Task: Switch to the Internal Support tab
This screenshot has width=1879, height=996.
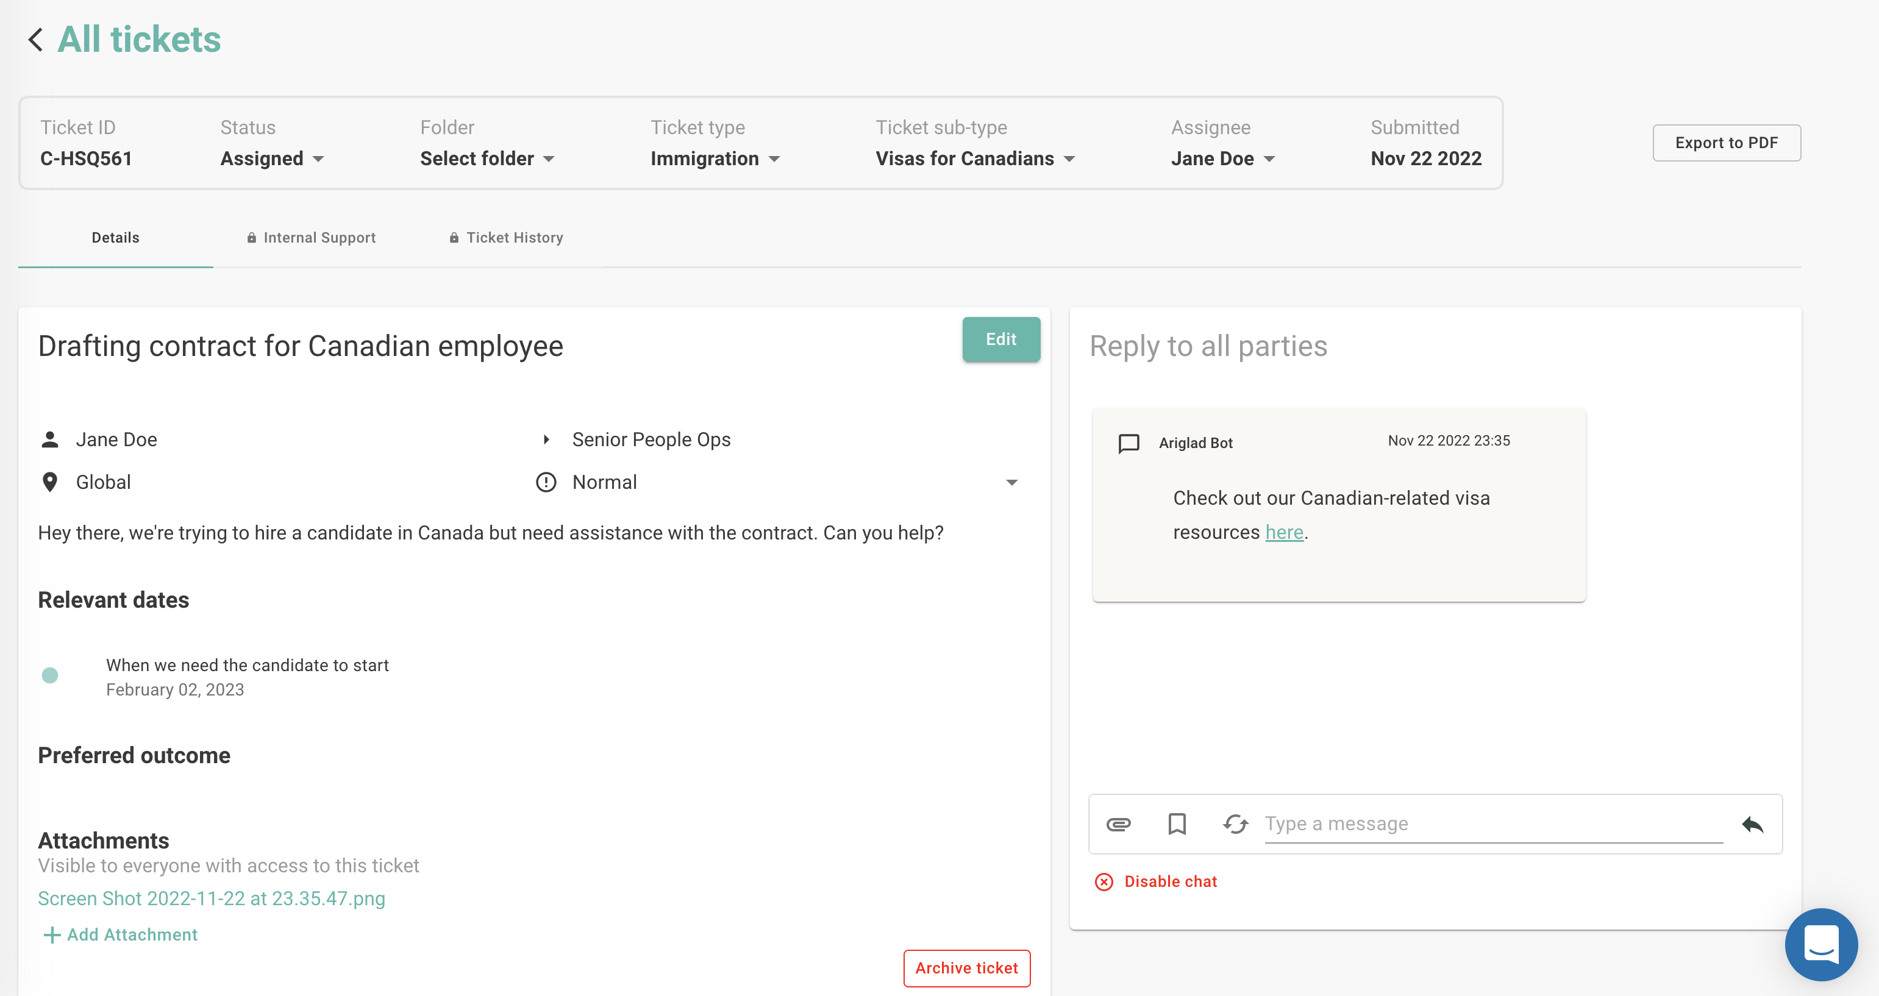Action: pos(312,238)
